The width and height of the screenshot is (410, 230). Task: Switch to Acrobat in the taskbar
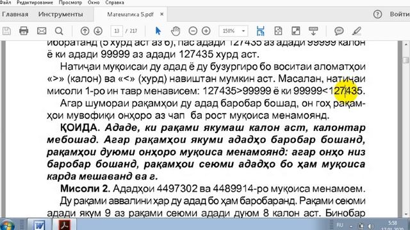[x=65, y=224]
